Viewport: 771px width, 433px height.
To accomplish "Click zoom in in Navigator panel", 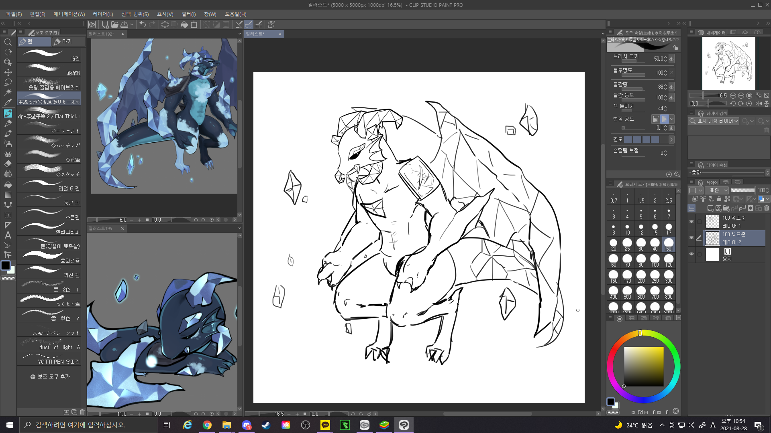I will point(741,96).
